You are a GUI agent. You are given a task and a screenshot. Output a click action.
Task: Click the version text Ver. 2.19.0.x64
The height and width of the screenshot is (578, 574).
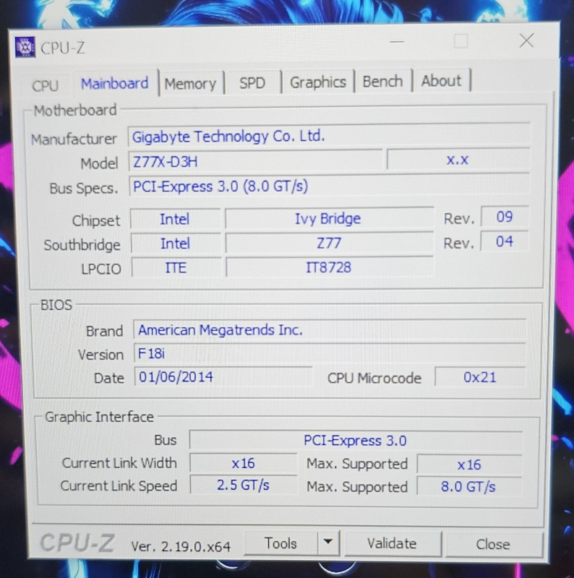tap(181, 546)
